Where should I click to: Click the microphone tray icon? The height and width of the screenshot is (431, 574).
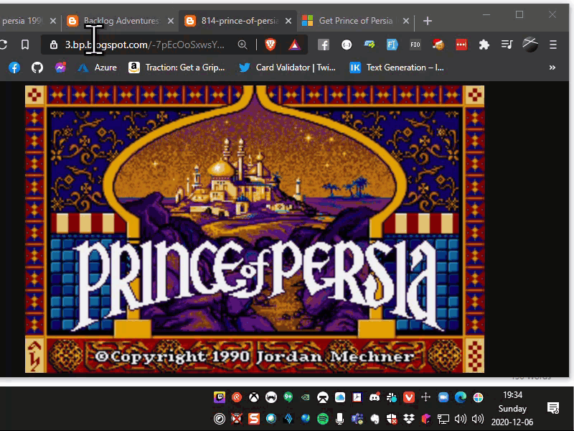339,419
